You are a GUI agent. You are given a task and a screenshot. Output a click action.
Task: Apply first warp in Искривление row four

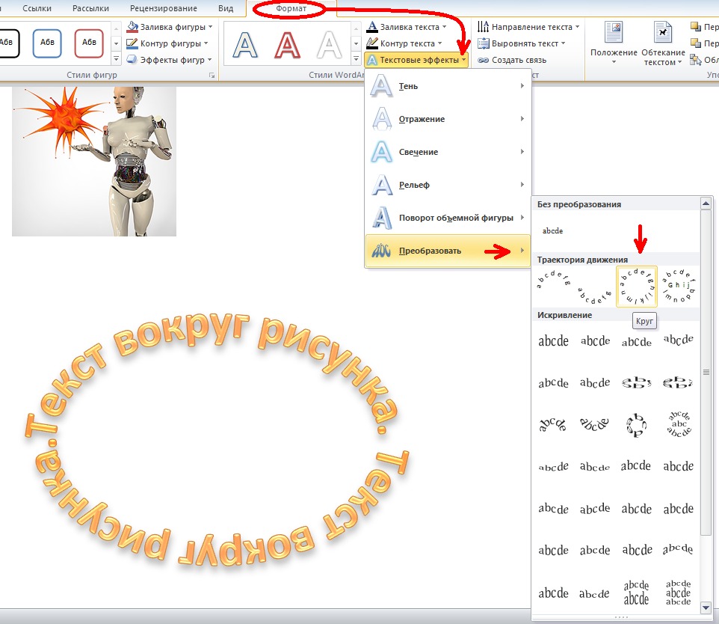[x=554, y=467]
